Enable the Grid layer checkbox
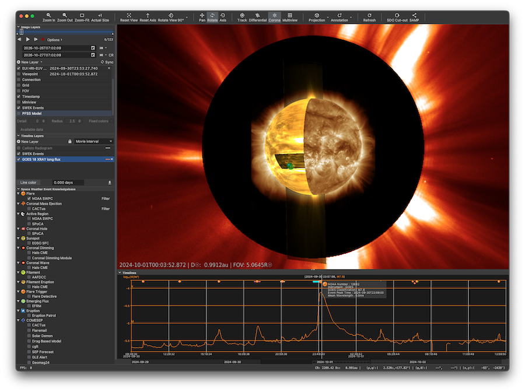This screenshot has width=525, height=392. pyautogui.click(x=19, y=85)
